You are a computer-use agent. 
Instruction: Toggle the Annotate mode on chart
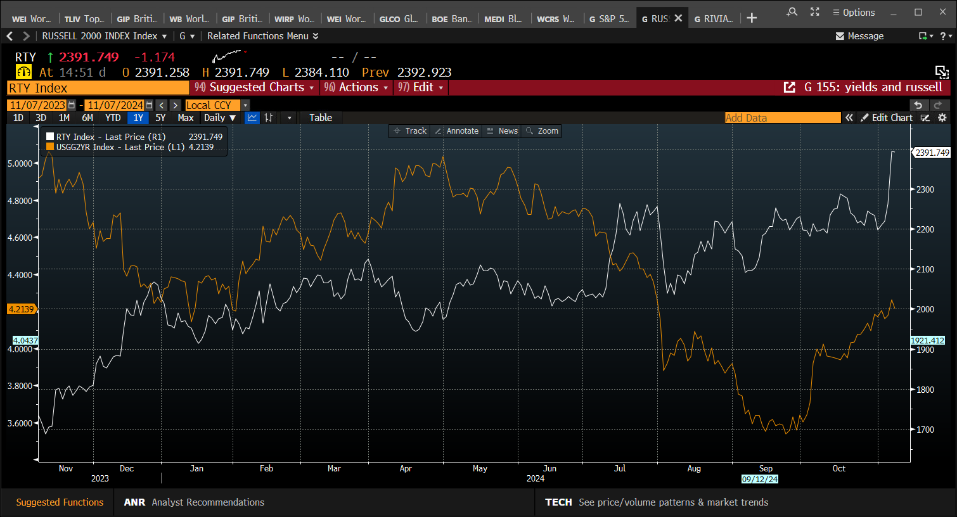pyautogui.click(x=456, y=131)
